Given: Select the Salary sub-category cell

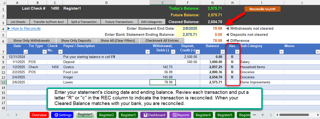Looking at the screenshot, I should click(262, 62).
